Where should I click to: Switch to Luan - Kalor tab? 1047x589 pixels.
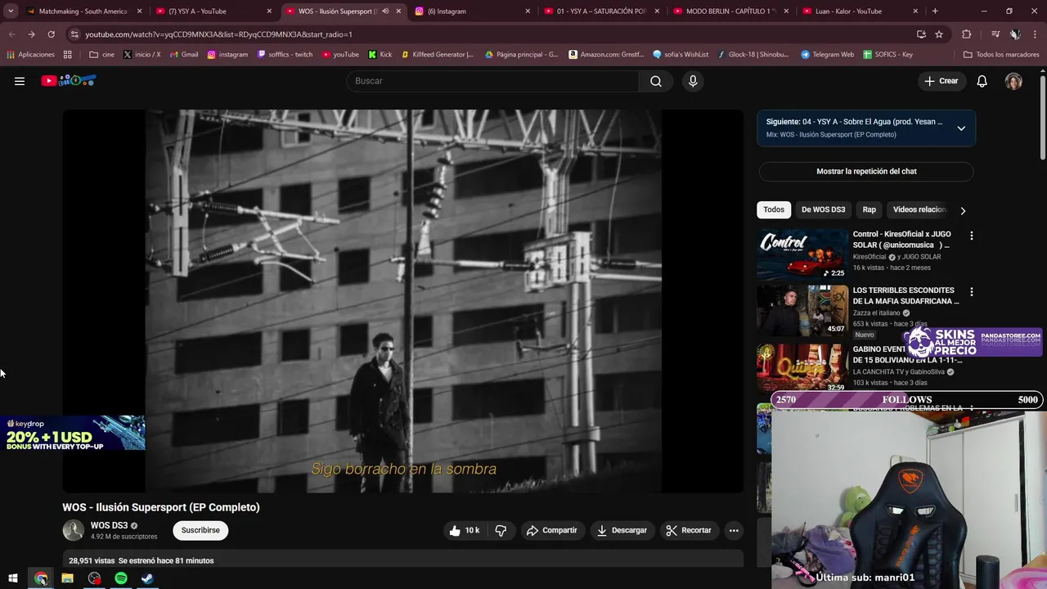tap(860, 11)
